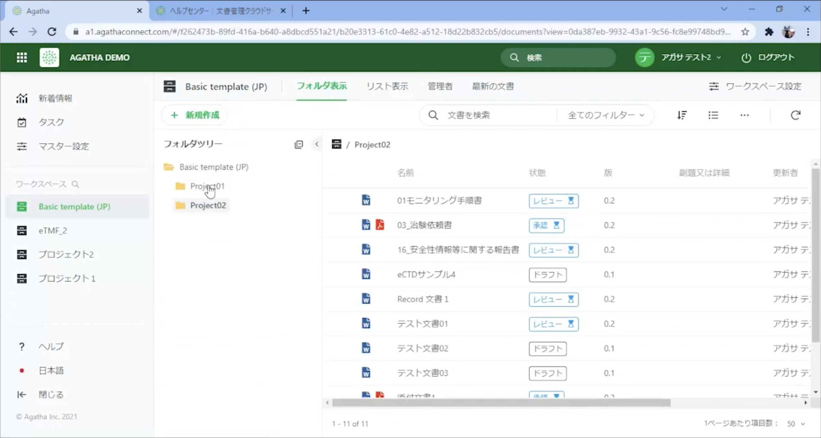Open タスク in sidebar
821x438 pixels.
click(40, 122)
